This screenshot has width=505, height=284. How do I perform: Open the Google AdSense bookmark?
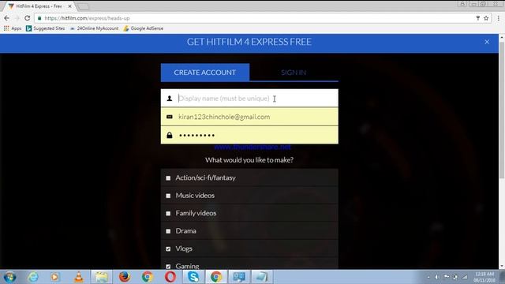point(144,28)
